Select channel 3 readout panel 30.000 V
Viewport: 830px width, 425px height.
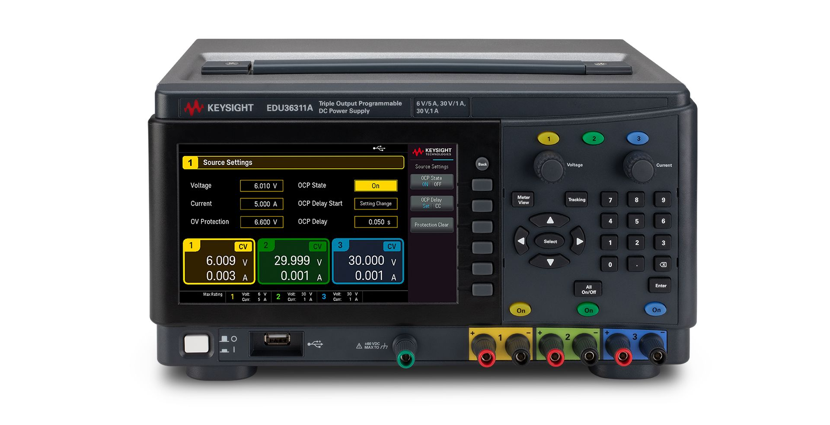click(368, 261)
